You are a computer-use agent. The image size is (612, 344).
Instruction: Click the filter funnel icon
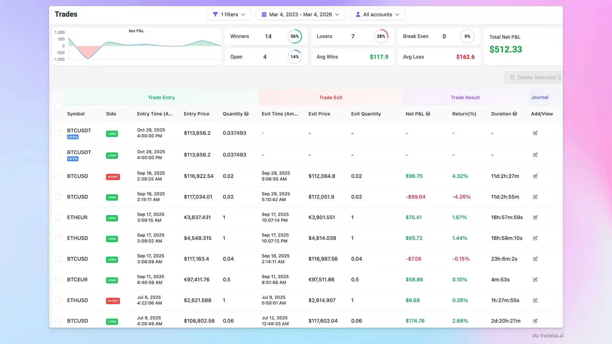click(x=215, y=14)
